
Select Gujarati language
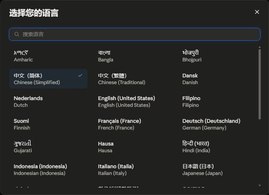click(49, 147)
